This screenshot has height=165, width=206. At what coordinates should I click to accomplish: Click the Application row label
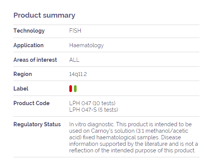pos(28,45)
